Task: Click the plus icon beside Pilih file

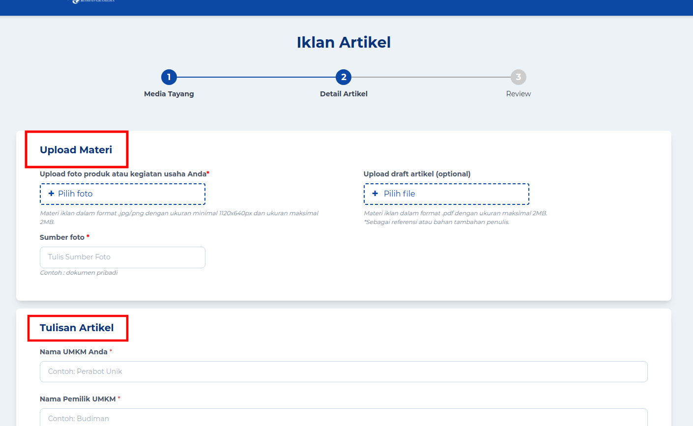Action: (x=375, y=194)
